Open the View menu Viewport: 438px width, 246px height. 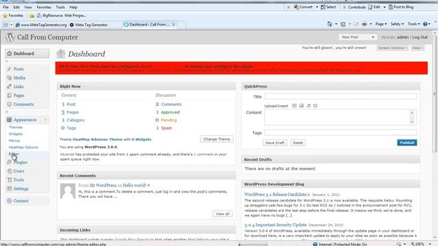click(28, 8)
